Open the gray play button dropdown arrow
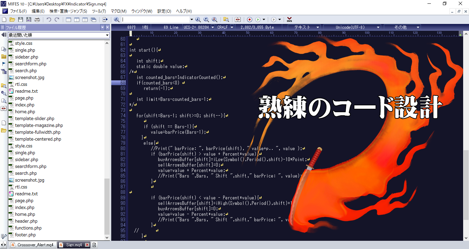 click(279, 20)
